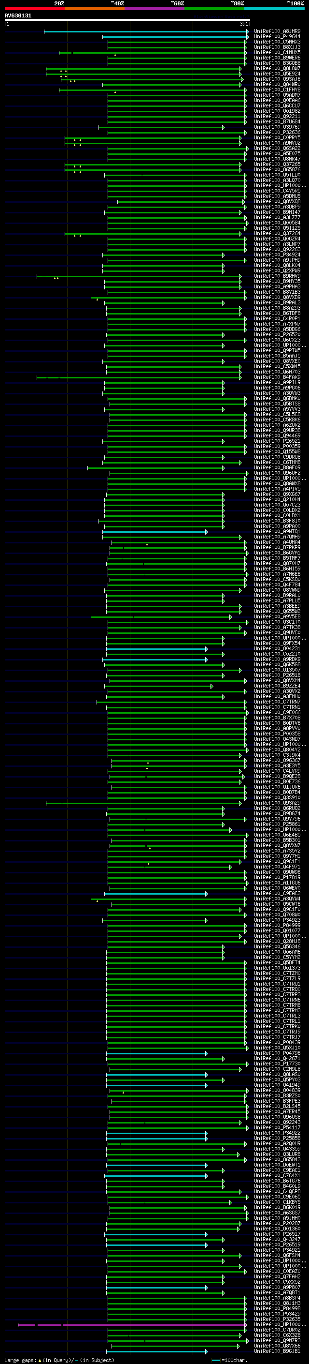Select hit label UniRef100_P26519
The height and width of the screenshot is (1364, 309).
(x=277, y=1245)
